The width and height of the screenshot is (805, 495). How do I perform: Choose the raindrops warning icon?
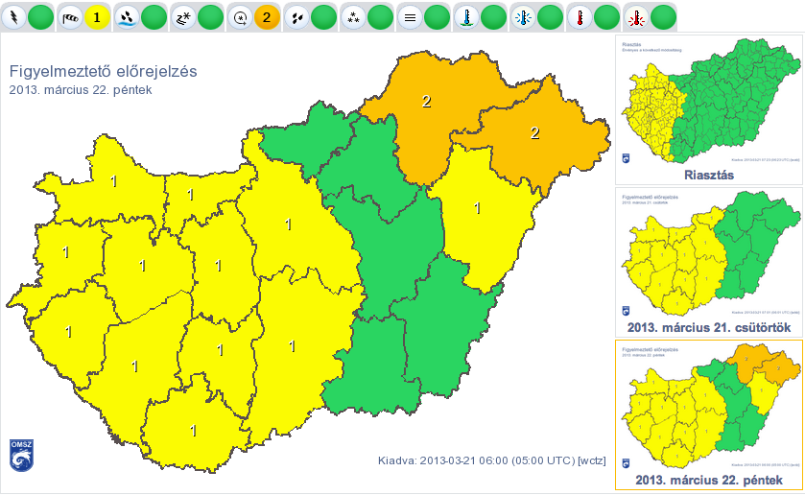296,16
